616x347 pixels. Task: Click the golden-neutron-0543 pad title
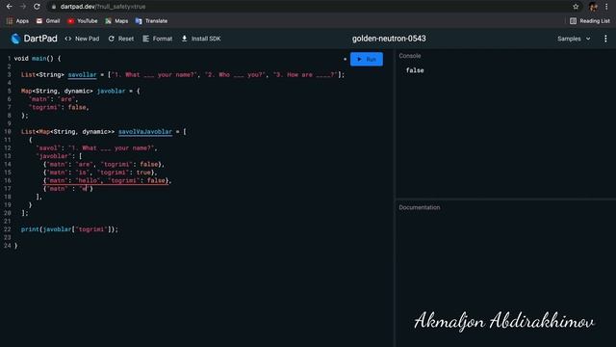coord(389,39)
